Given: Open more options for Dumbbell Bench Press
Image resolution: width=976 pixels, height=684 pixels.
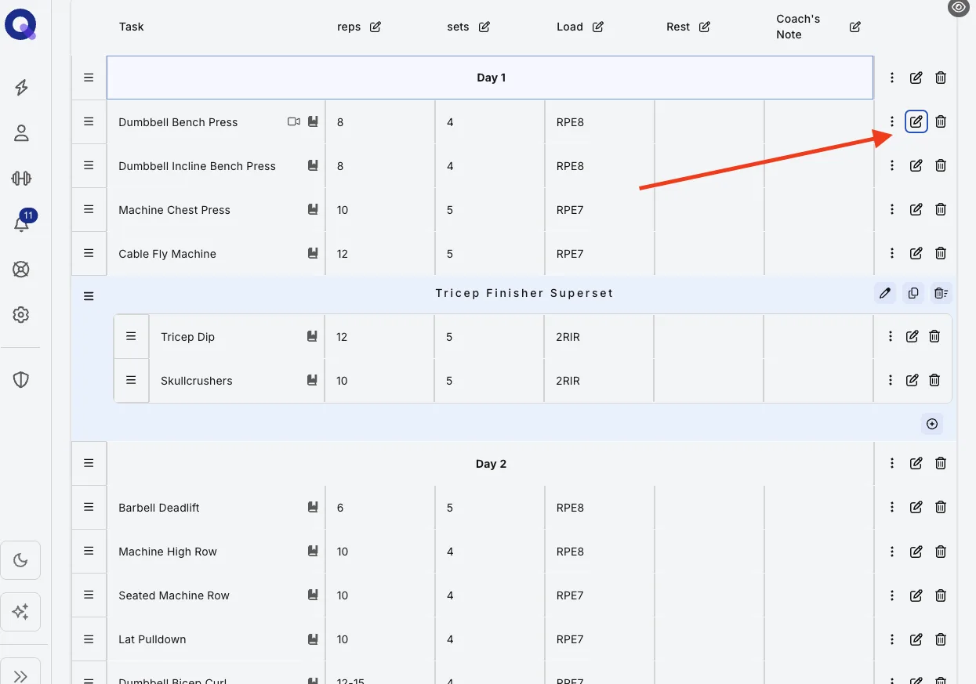Looking at the screenshot, I should pyautogui.click(x=892, y=121).
